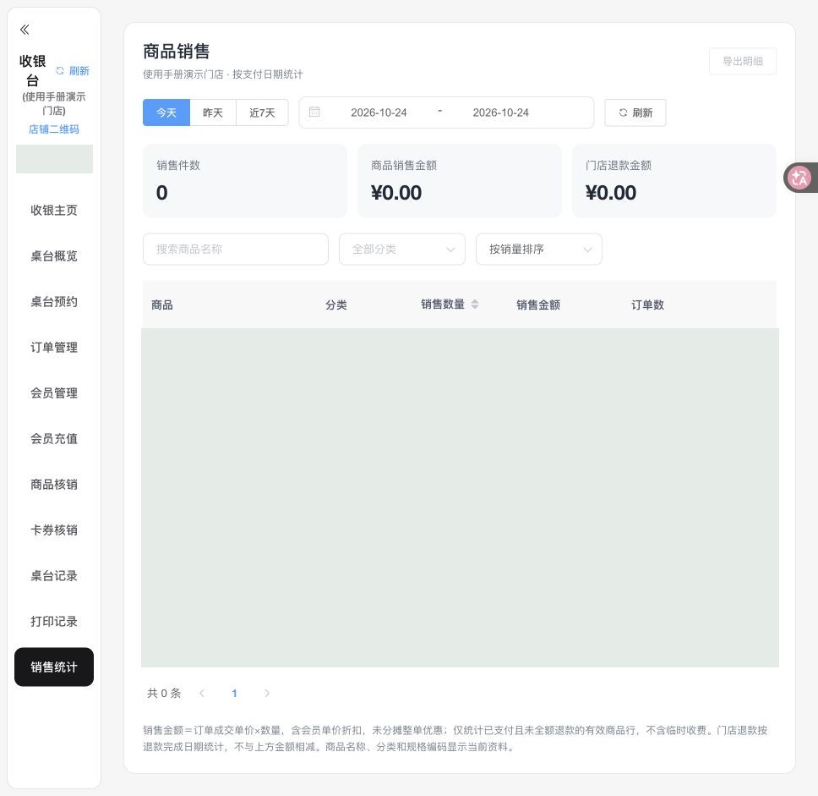Open 卡券核销 page
Image resolution: width=818 pixels, height=796 pixels.
click(x=54, y=530)
